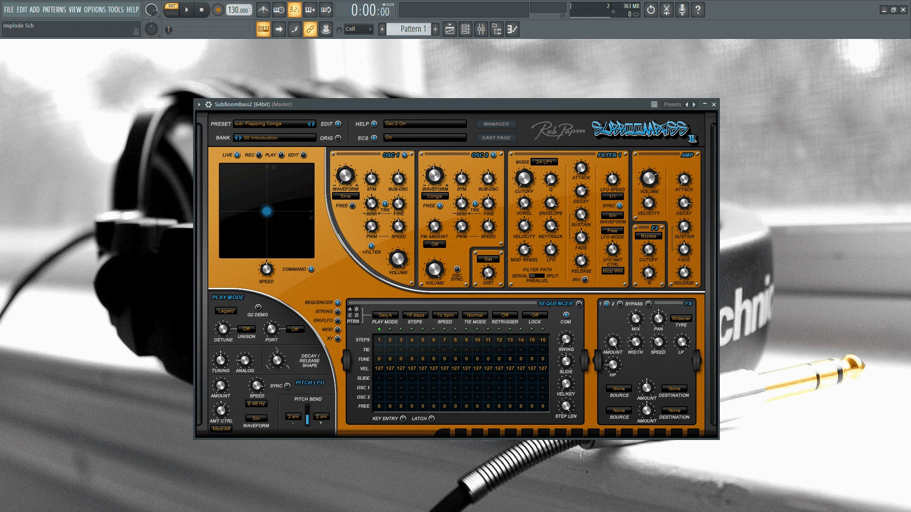Toggle the FX BYPASS LED
The image size is (911, 512).
649,304
